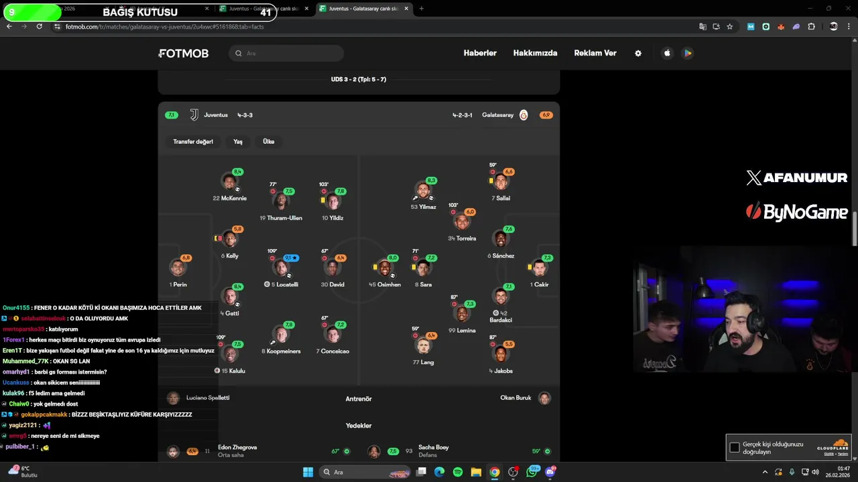The width and height of the screenshot is (858, 482).
Task: Click Cakir's goalkeeper portrait
Action: pos(539,268)
